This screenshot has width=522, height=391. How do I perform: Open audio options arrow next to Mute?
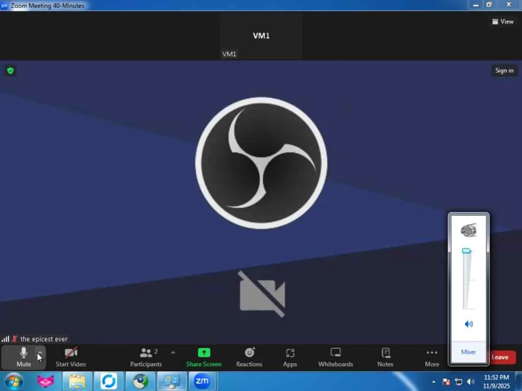click(x=40, y=353)
